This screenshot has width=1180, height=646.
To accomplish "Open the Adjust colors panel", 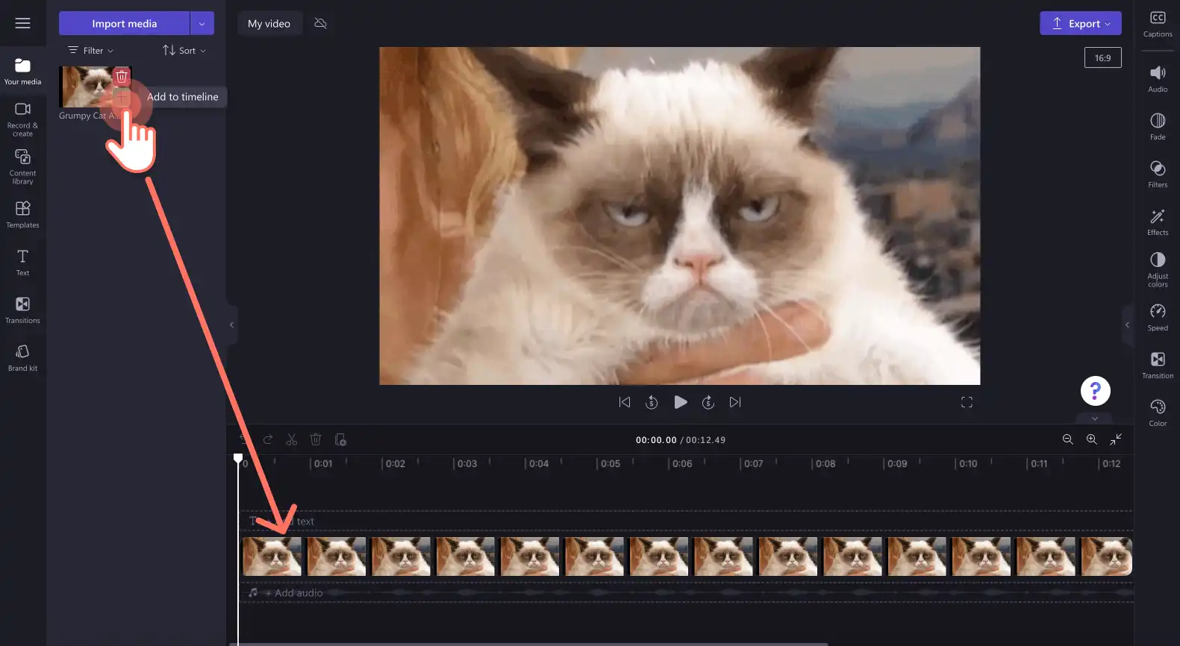I will [x=1158, y=269].
